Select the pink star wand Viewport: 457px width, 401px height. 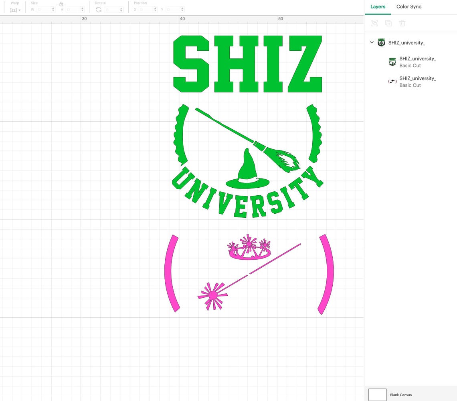click(x=214, y=295)
